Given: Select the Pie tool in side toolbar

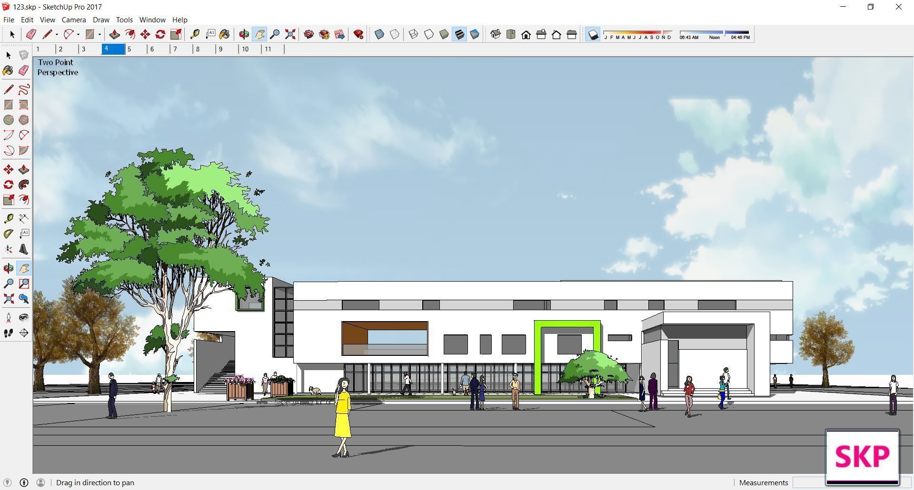Looking at the screenshot, I should point(24,150).
